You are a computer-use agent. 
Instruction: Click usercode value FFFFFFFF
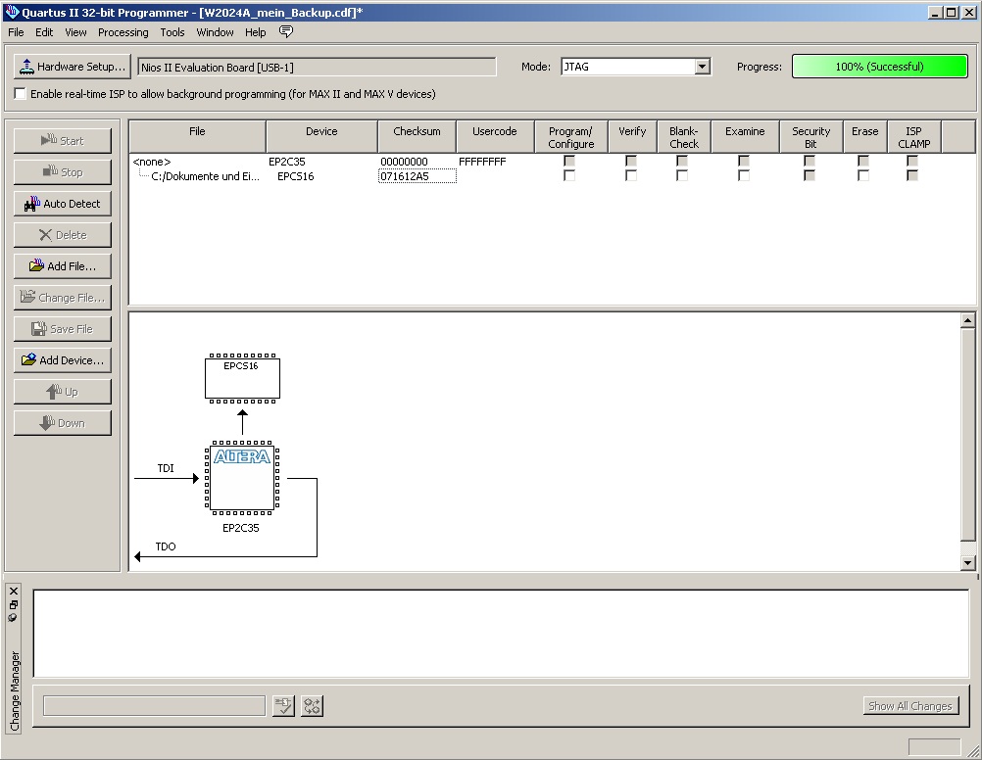pyautogui.click(x=482, y=162)
